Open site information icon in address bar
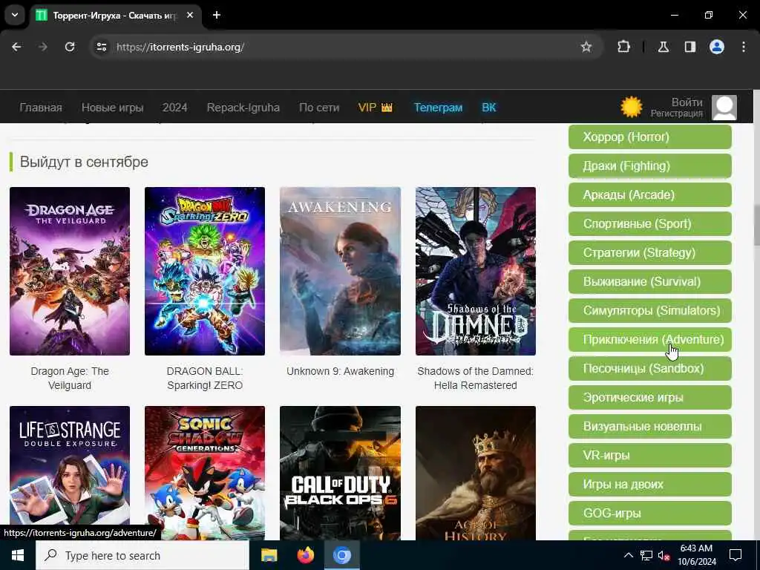760x570 pixels. pyautogui.click(x=101, y=47)
